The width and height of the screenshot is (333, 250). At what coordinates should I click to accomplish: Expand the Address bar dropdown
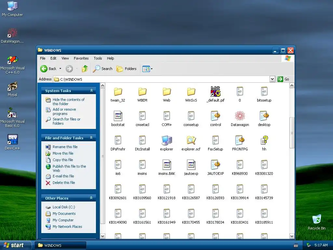[x=272, y=79]
